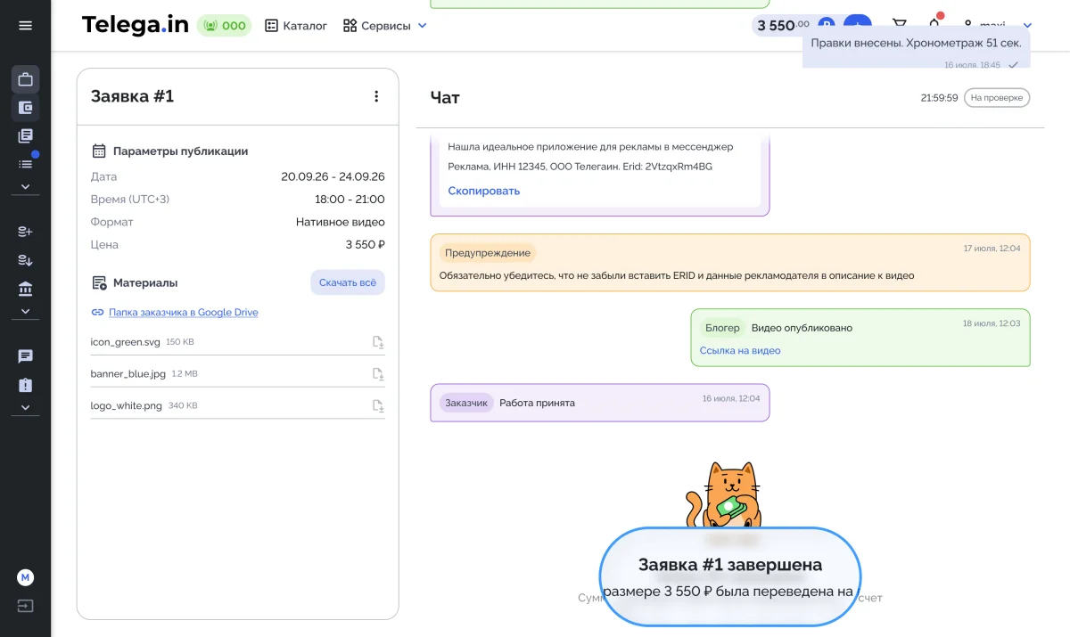The height and width of the screenshot is (637, 1070).
Task: Open the briefcase section in the sidebar
Action: tap(25, 79)
